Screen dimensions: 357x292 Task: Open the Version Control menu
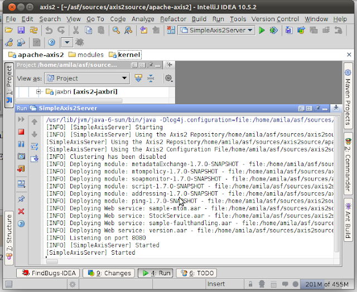pos(275,19)
